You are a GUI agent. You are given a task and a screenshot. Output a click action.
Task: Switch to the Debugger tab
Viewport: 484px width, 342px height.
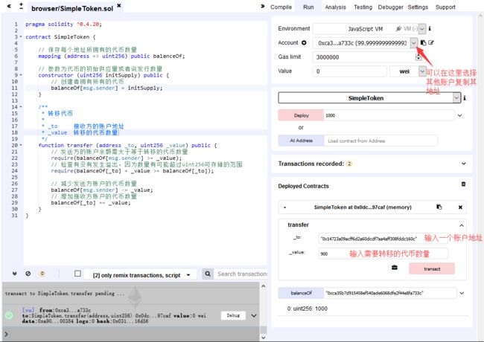[390, 7]
